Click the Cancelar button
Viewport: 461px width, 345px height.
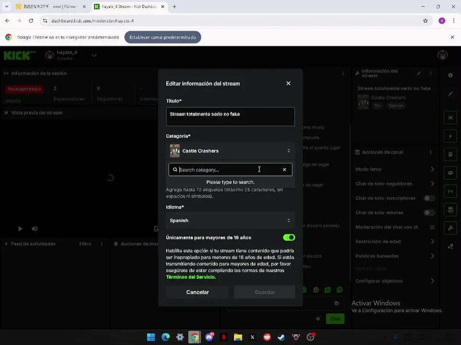pyautogui.click(x=197, y=292)
